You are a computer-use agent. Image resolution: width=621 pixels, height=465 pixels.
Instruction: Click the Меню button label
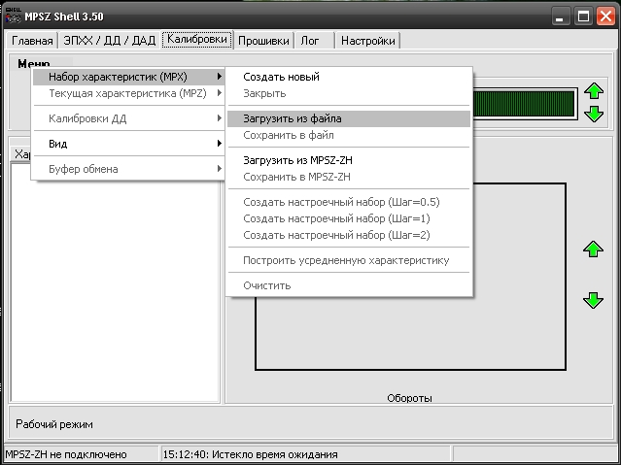[34, 64]
